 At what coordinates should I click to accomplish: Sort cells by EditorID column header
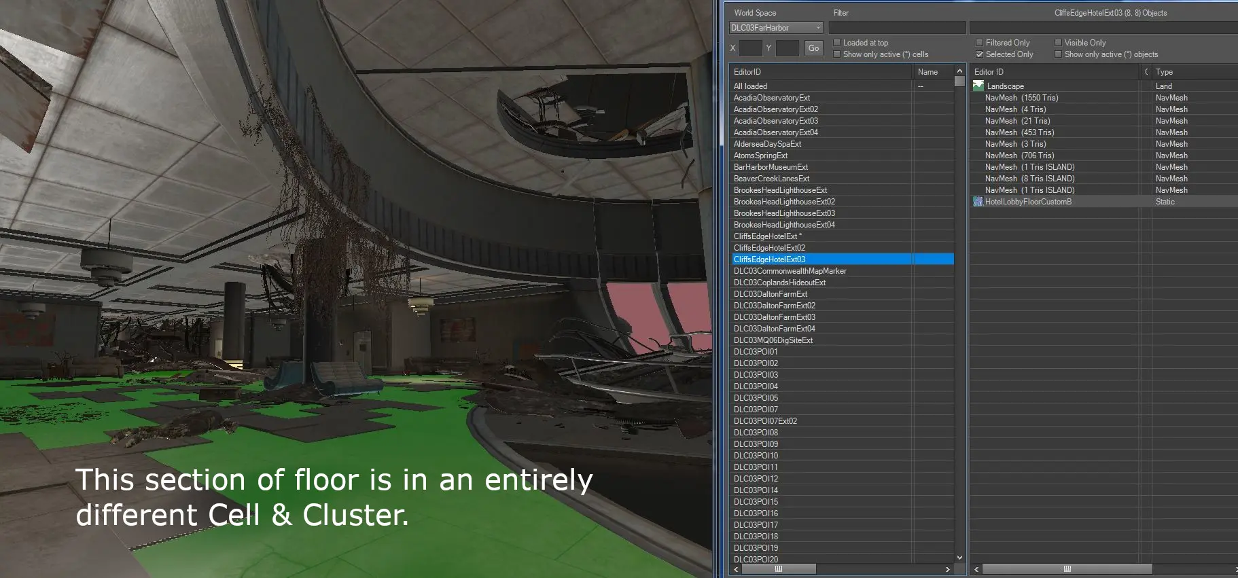coord(820,72)
